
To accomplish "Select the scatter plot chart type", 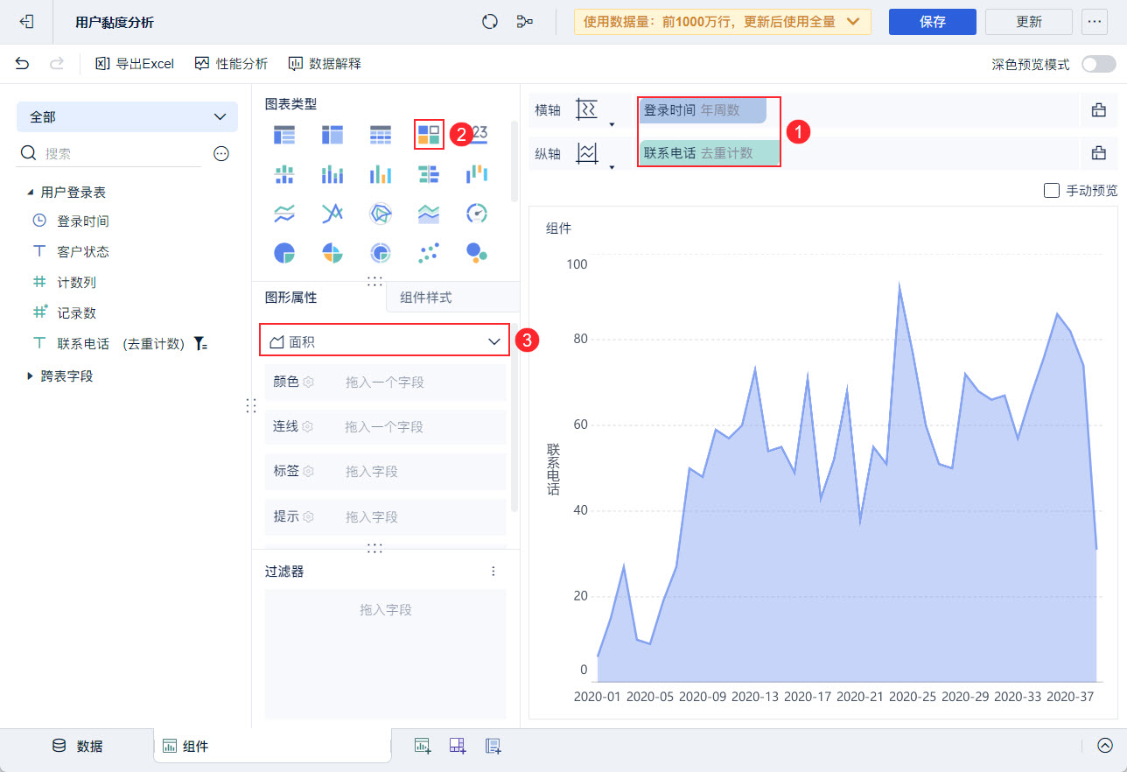I will (429, 253).
